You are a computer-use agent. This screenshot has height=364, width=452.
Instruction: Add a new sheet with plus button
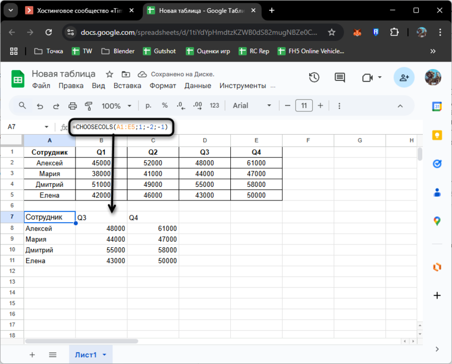point(32,355)
